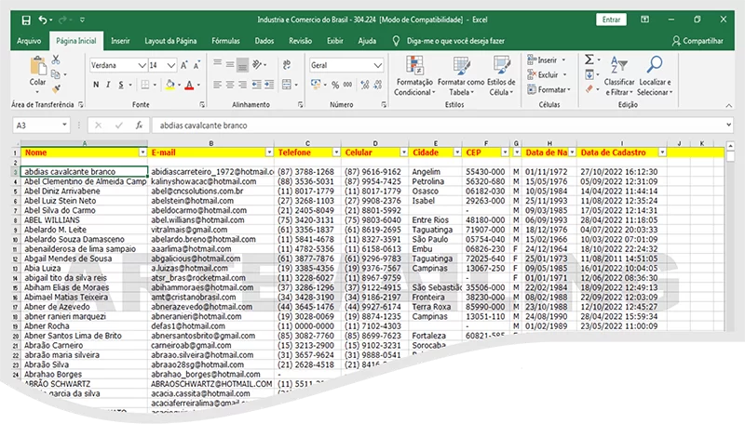Align text to the right
The height and width of the screenshot is (424, 745).
(x=242, y=85)
